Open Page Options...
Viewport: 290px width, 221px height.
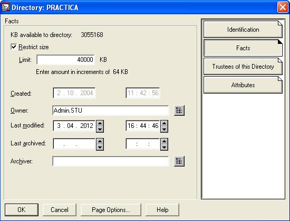(111, 210)
